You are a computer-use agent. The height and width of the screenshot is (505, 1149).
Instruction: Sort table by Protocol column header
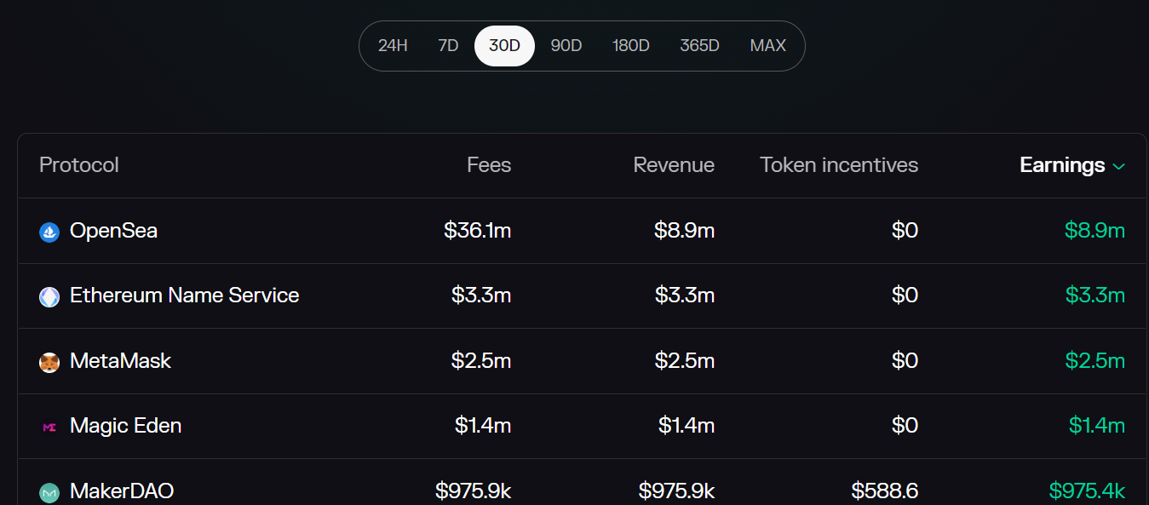(79, 165)
